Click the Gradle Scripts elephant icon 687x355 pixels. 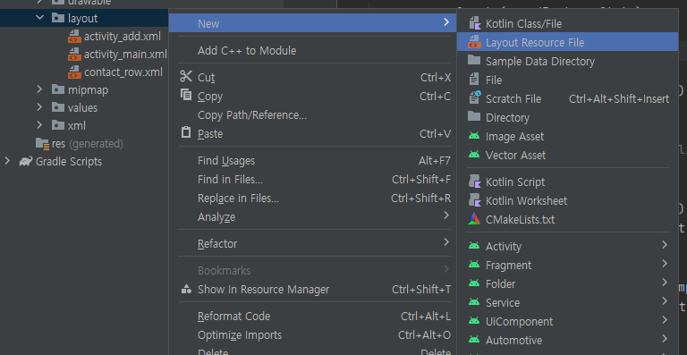26,162
